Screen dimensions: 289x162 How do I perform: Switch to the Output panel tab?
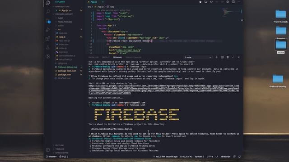click(106, 57)
